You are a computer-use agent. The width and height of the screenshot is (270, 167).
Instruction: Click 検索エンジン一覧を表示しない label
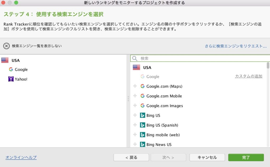pos(37,46)
